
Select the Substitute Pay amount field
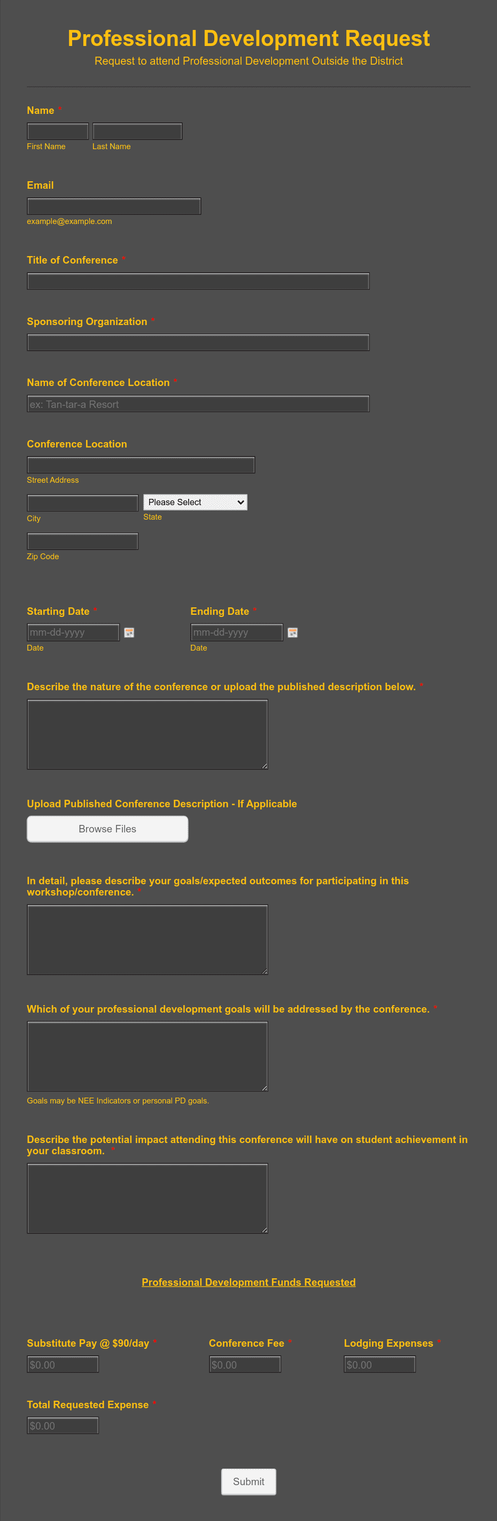pyautogui.click(x=63, y=1364)
